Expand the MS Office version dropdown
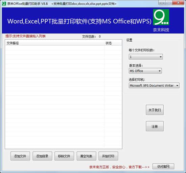186x173 pixels. point(145,71)
